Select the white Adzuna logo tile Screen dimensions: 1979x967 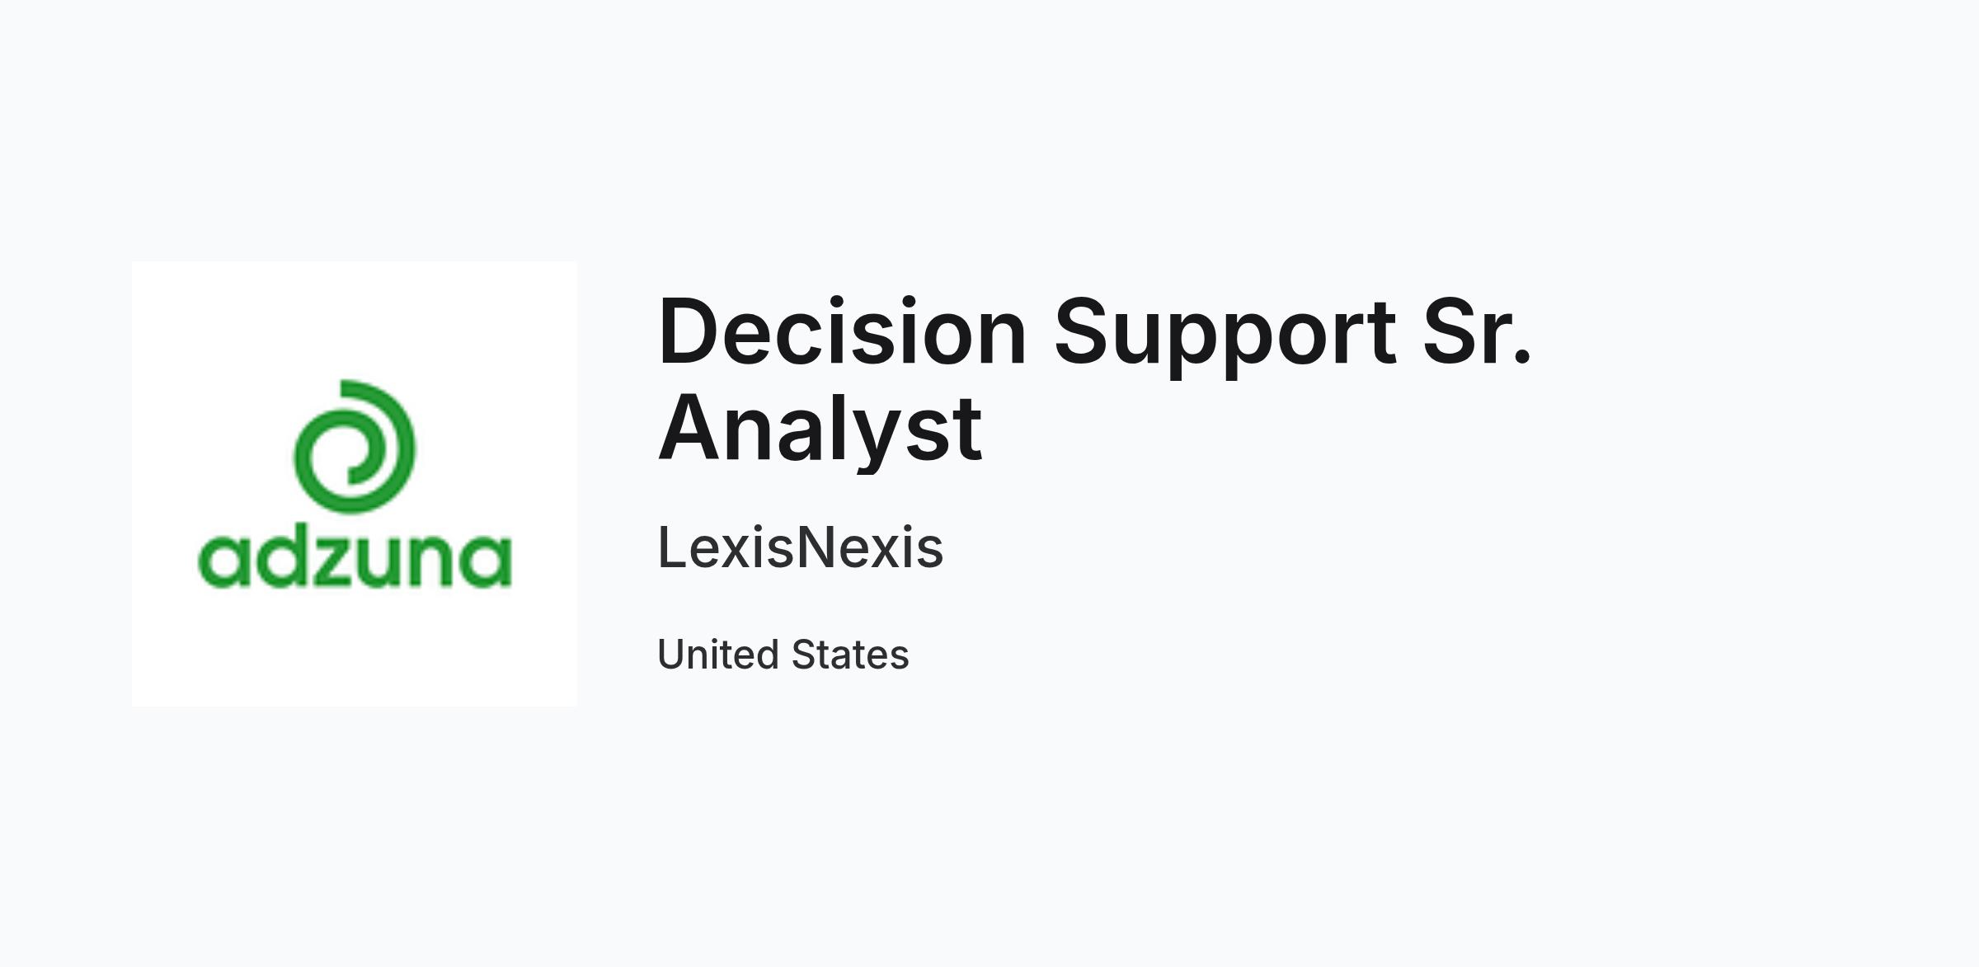[x=355, y=484]
